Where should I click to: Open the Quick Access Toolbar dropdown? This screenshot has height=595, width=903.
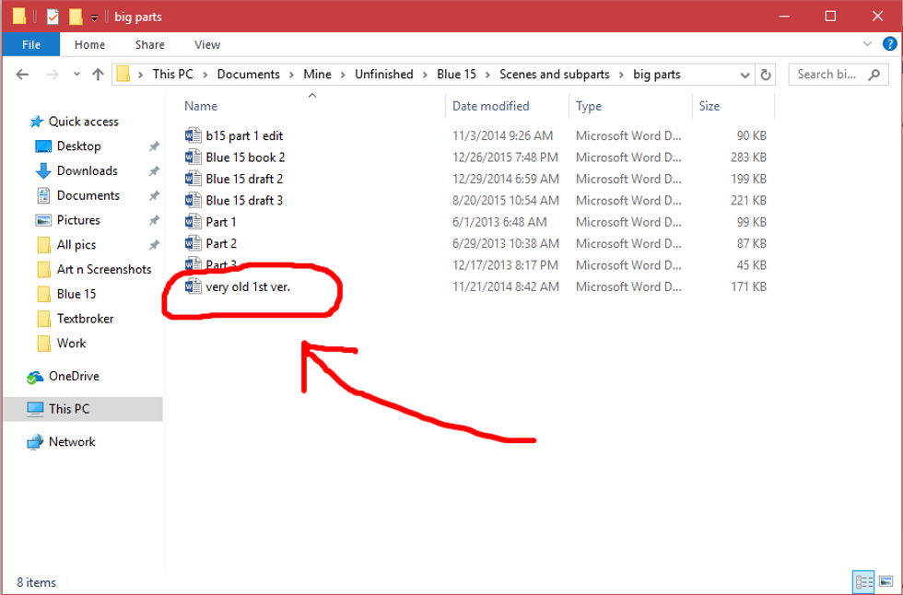point(94,17)
